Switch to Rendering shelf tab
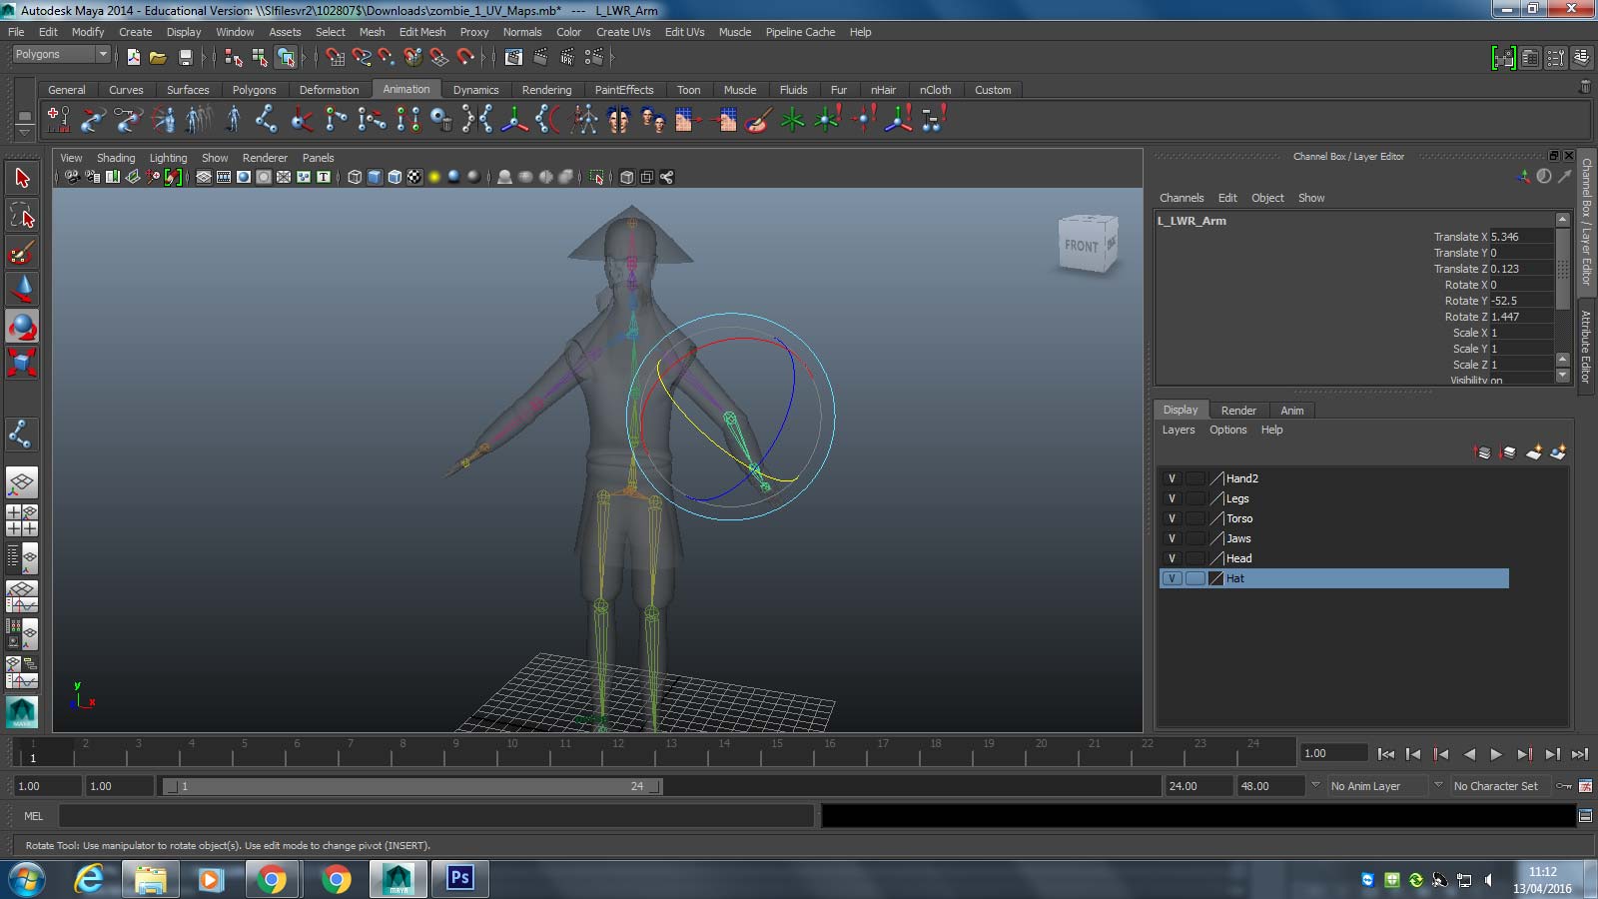This screenshot has width=1598, height=899. [546, 90]
